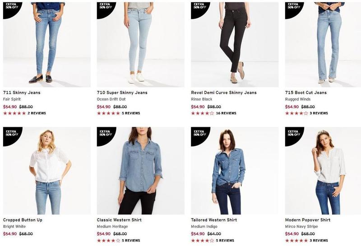The height and width of the screenshot is (246, 361).
Task: View the Tailored Western Shirt photo
Action: 235,171
